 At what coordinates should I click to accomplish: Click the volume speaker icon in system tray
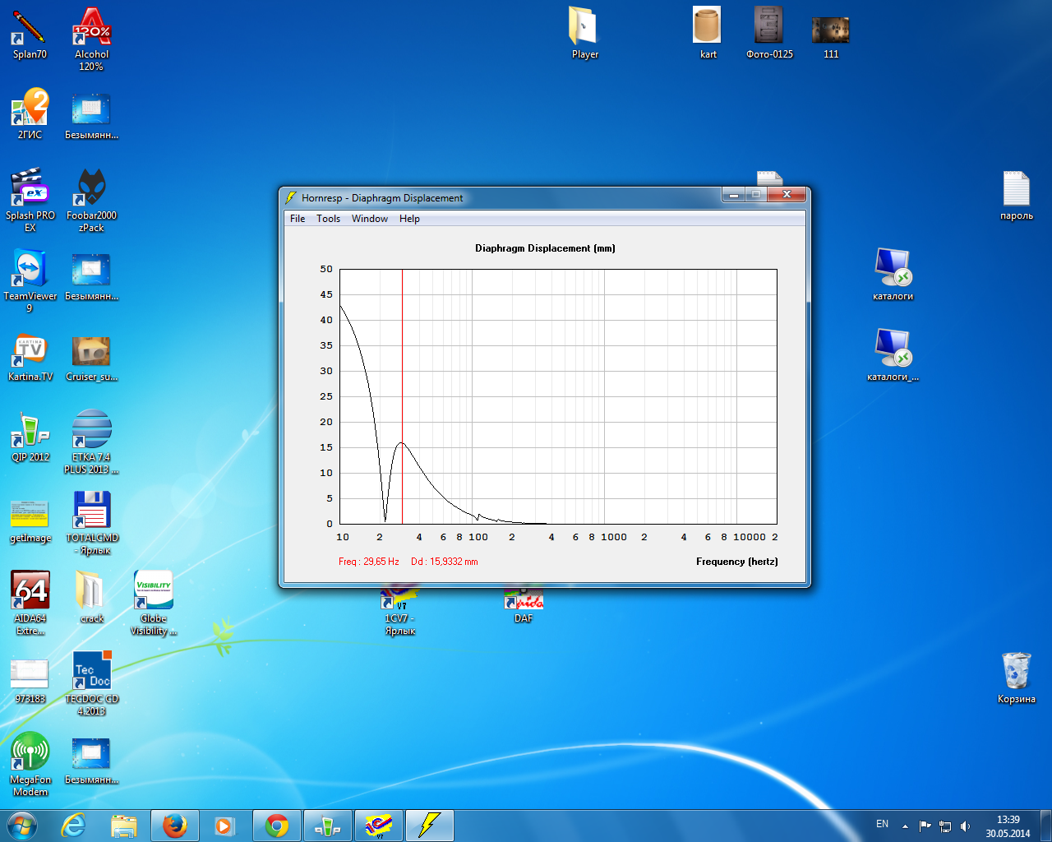[x=966, y=826]
